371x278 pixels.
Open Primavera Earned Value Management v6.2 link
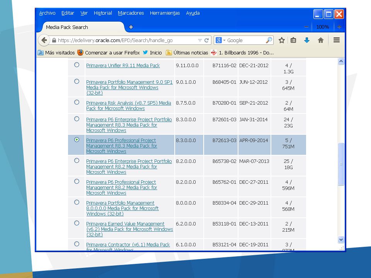pyautogui.click(x=129, y=229)
